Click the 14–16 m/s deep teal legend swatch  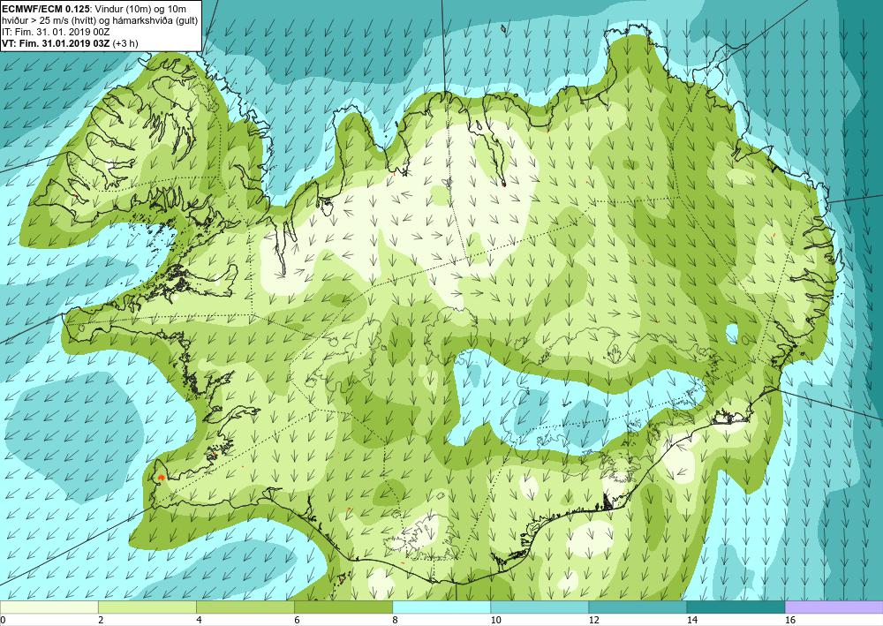point(736,607)
